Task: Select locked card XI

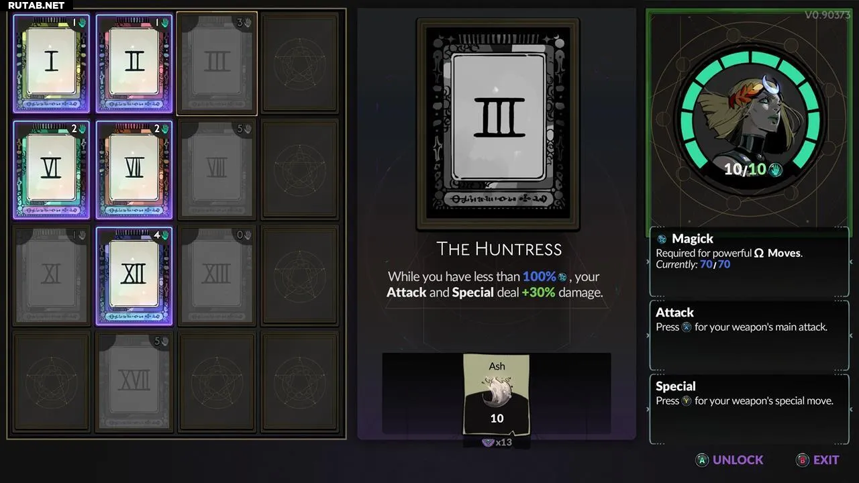Action: click(52, 276)
